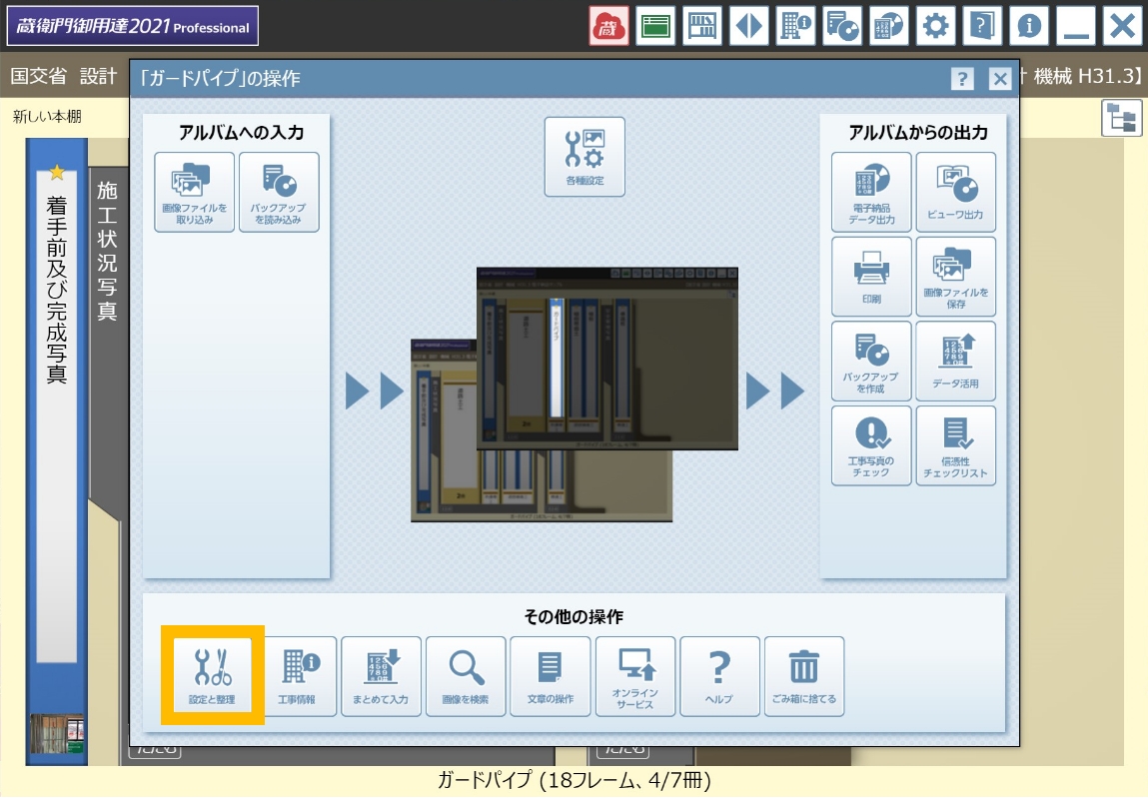Image resolution: width=1148 pixels, height=798 pixels.
Task: Click the dialog help question mark button
Action: [x=962, y=79]
